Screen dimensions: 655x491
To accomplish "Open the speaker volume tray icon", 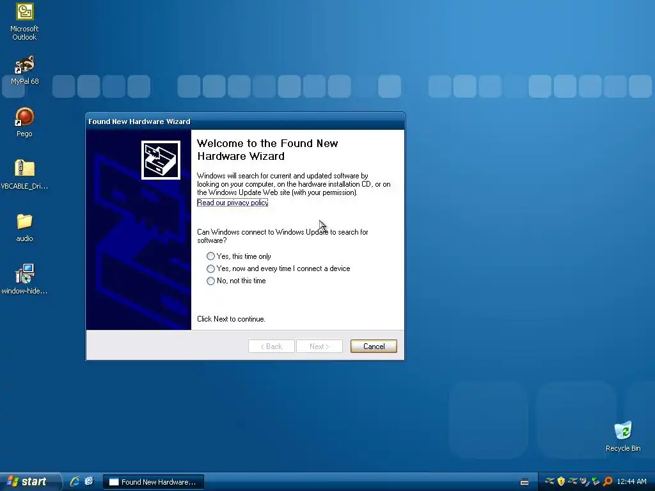I will coord(584,481).
